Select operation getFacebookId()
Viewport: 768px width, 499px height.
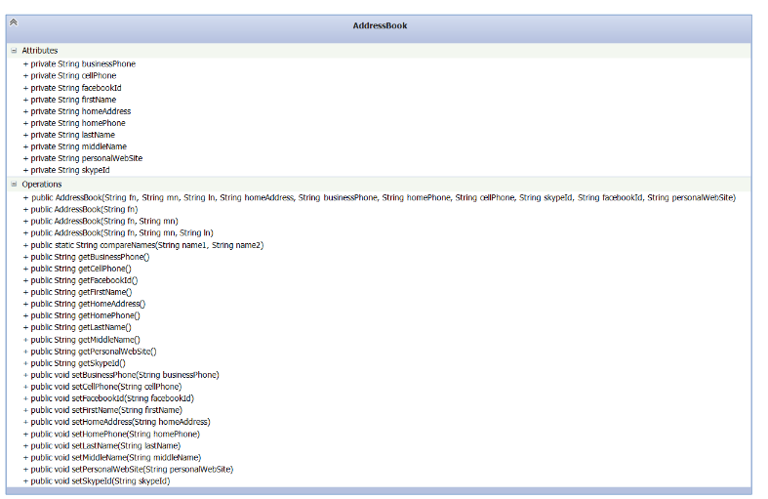(81, 280)
